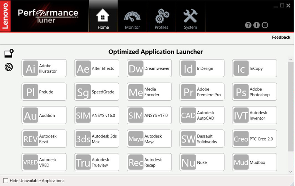This screenshot has height=186, width=295.
Task: Start Autodesk Inventor from IVT tile
Action: (x=254, y=115)
